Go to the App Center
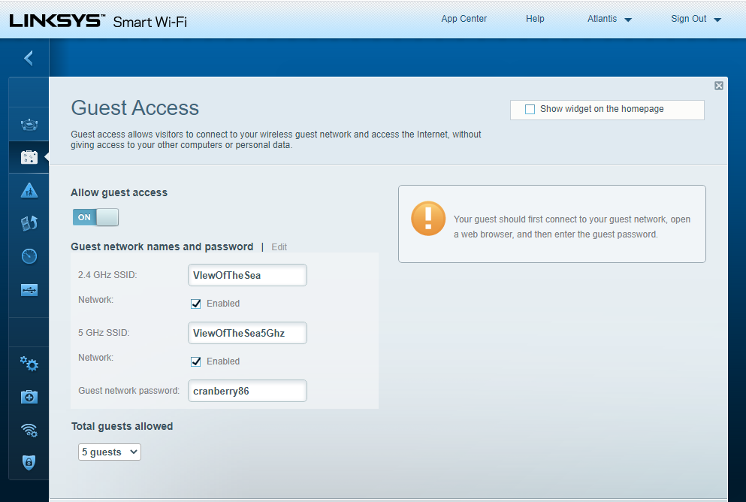746x502 pixels. tap(464, 19)
